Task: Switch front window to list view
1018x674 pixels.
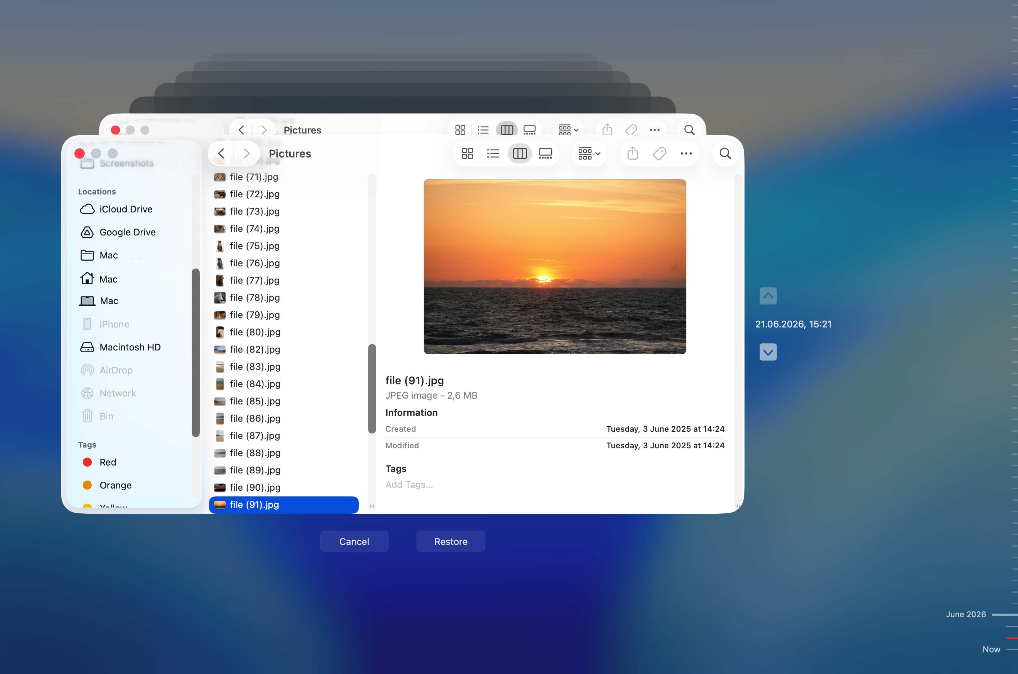Action: pos(493,153)
